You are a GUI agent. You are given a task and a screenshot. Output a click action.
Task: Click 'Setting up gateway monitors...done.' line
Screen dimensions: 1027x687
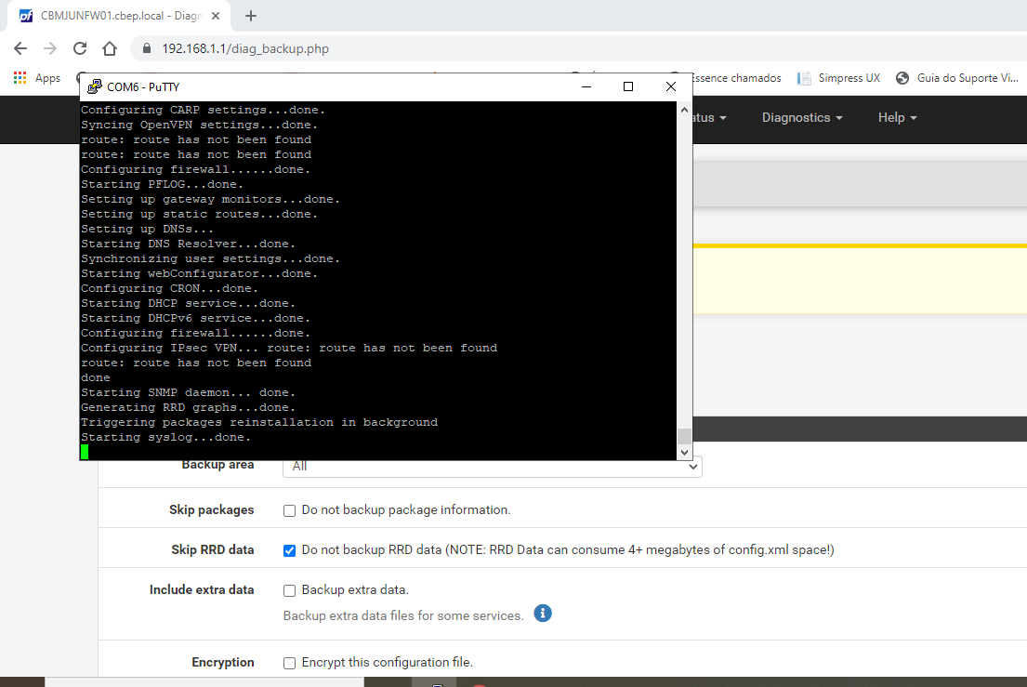tap(211, 199)
